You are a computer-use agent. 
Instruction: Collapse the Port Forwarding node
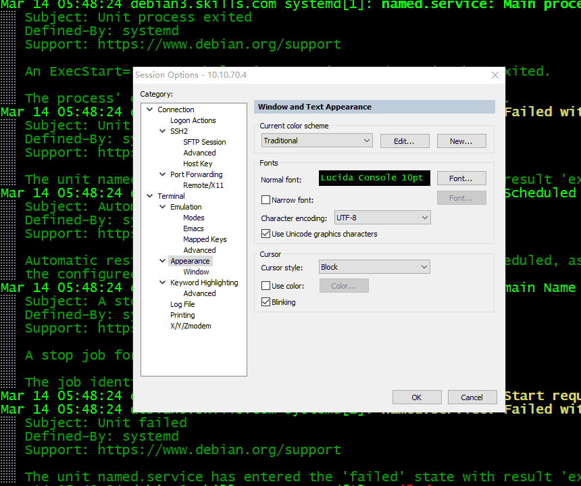pos(162,174)
